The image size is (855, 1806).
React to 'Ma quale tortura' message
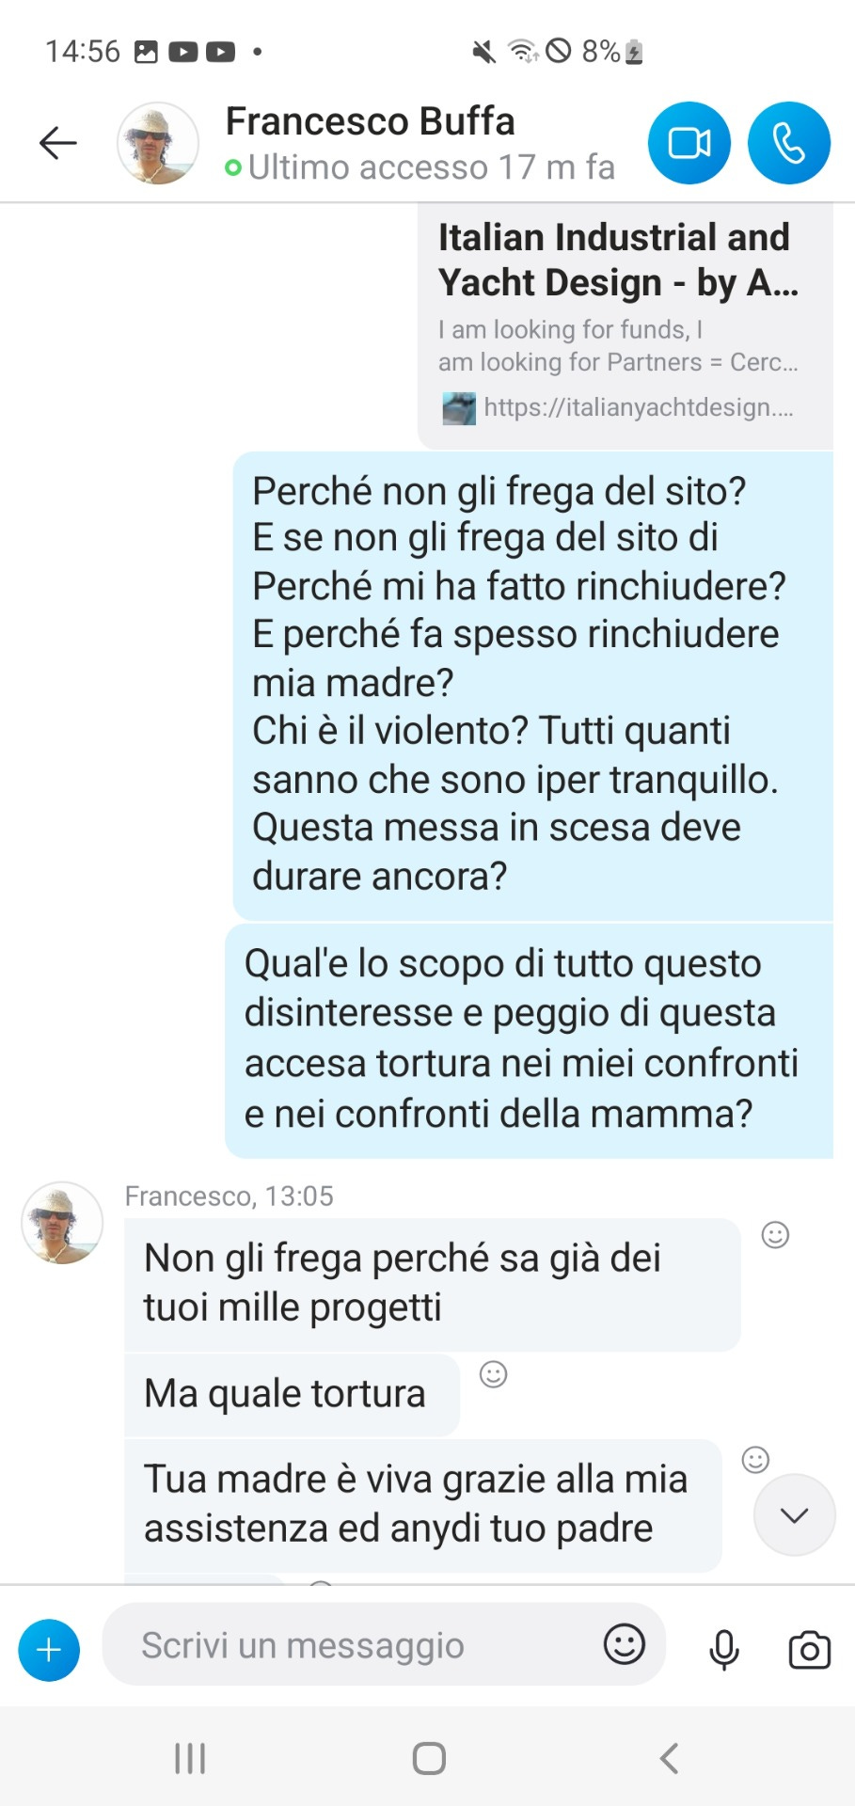pyautogui.click(x=494, y=1374)
